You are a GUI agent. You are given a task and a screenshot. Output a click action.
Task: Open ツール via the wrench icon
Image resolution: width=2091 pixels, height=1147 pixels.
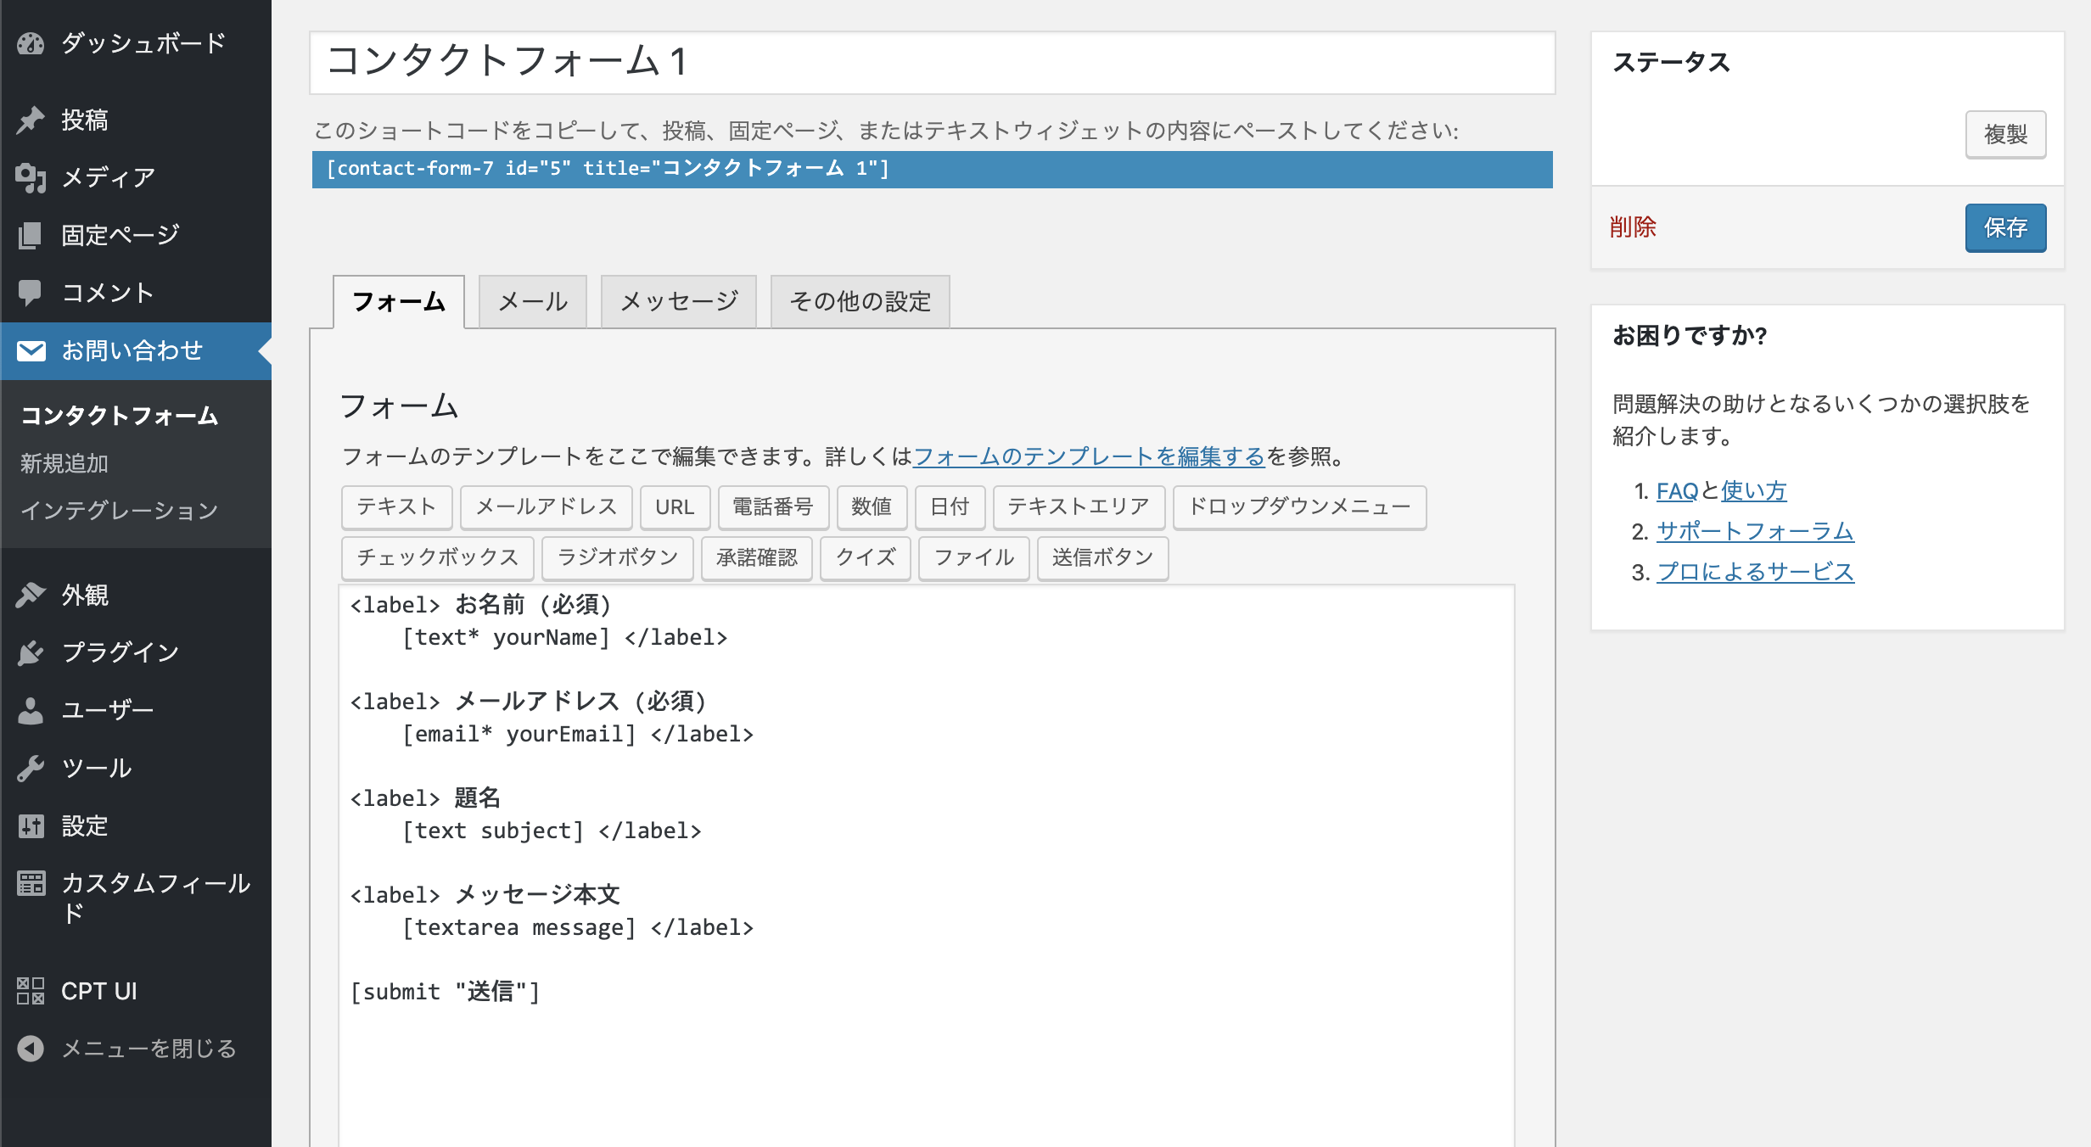pos(31,768)
